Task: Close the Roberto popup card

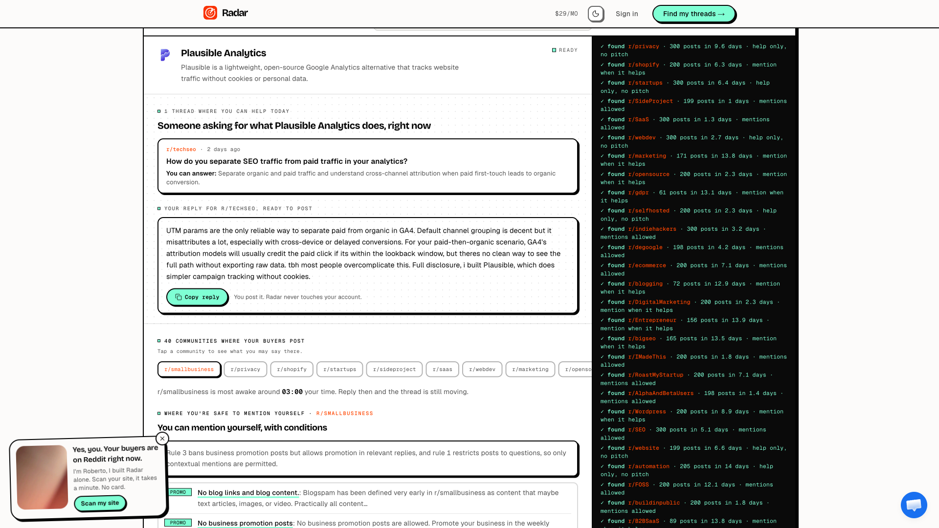Action: tap(162, 439)
